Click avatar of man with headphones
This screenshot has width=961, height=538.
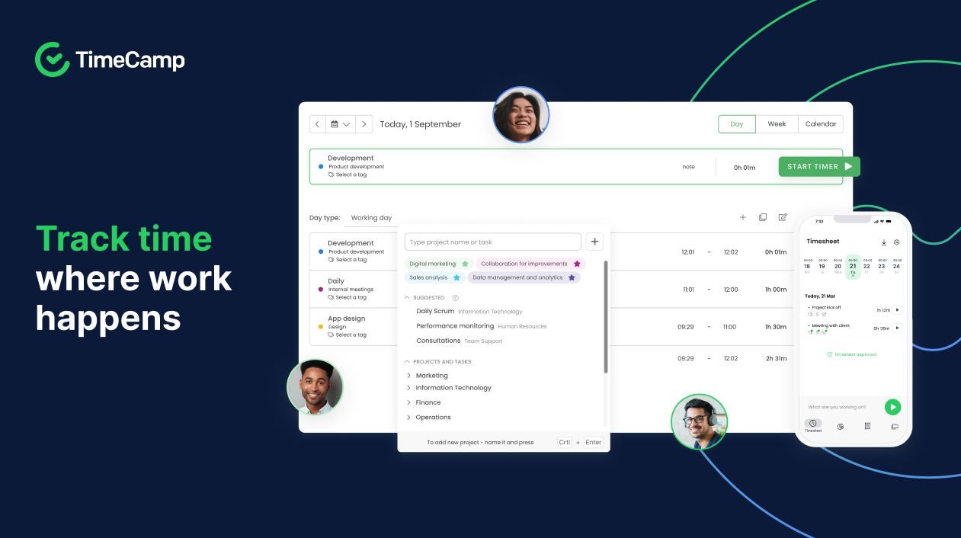tap(700, 421)
